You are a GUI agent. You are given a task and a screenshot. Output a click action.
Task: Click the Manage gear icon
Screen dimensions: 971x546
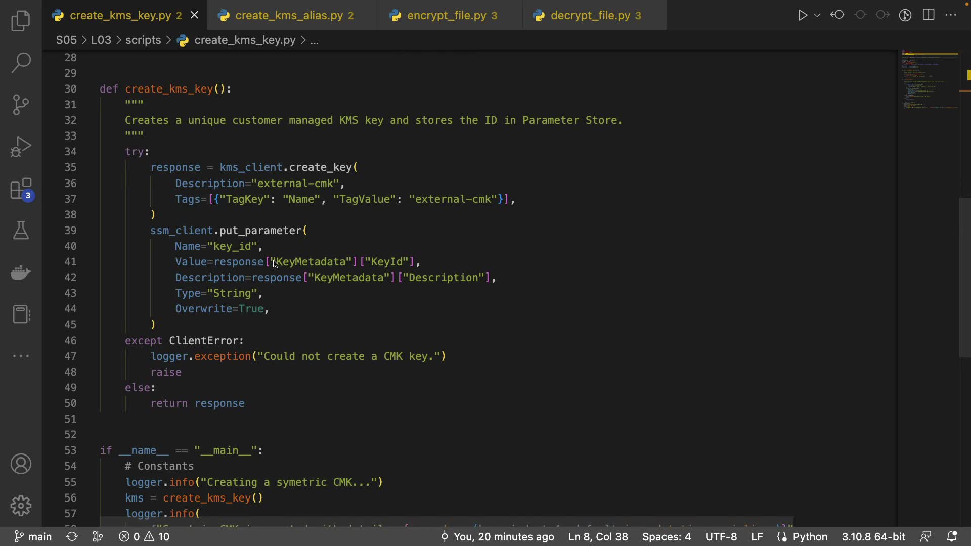[21, 506]
